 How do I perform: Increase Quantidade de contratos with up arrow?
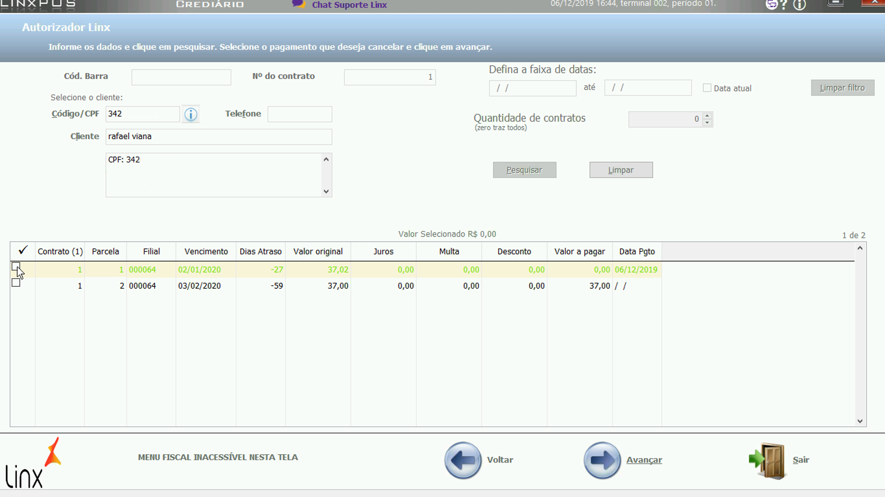click(707, 116)
